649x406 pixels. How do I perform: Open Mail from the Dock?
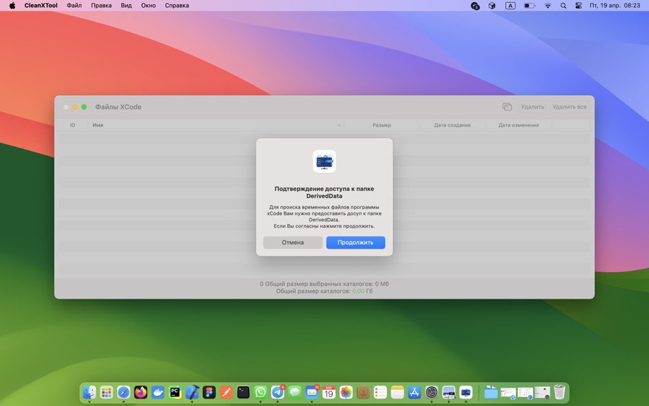pyautogui.click(x=312, y=392)
